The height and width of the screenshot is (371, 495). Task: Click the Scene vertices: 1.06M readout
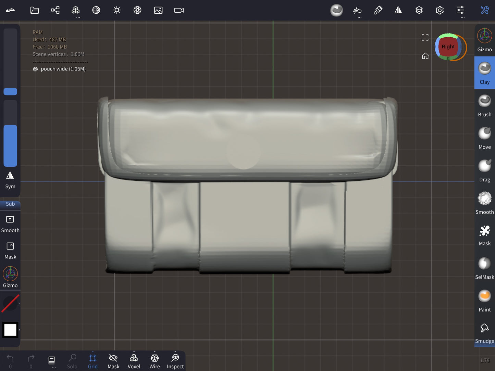pyautogui.click(x=58, y=54)
